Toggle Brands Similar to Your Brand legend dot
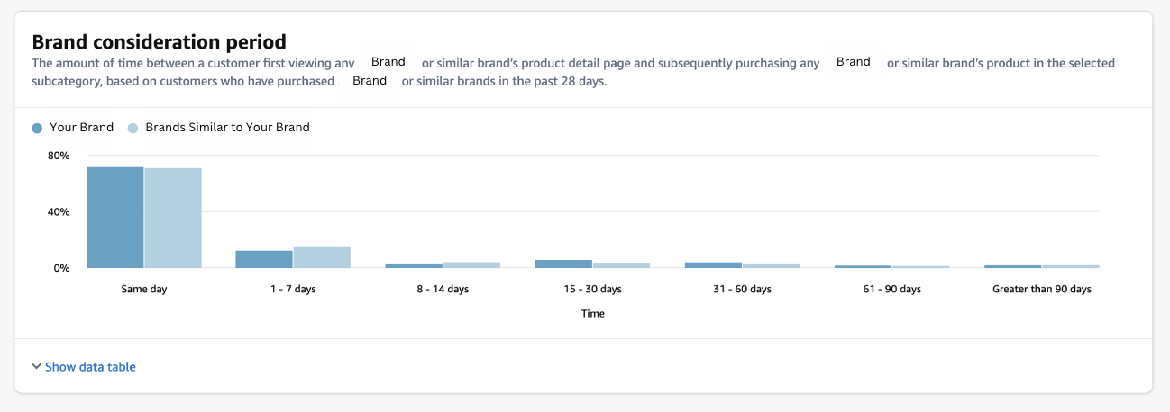The width and height of the screenshot is (1170, 412). pos(133,128)
